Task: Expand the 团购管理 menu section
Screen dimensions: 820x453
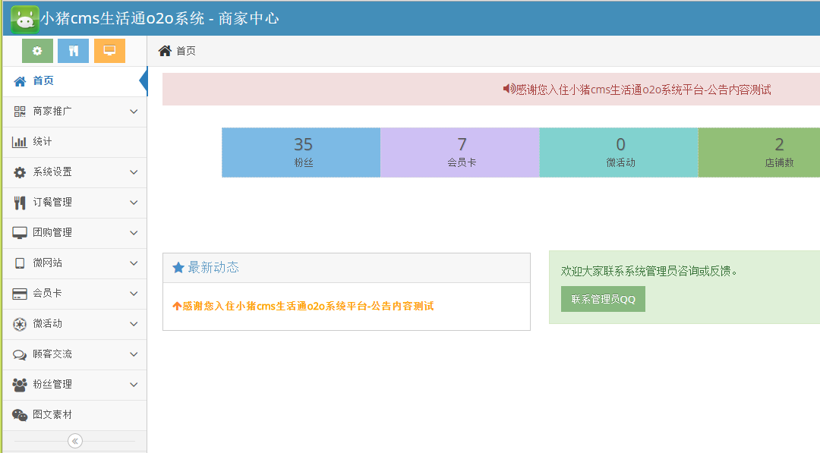Action: (74, 233)
